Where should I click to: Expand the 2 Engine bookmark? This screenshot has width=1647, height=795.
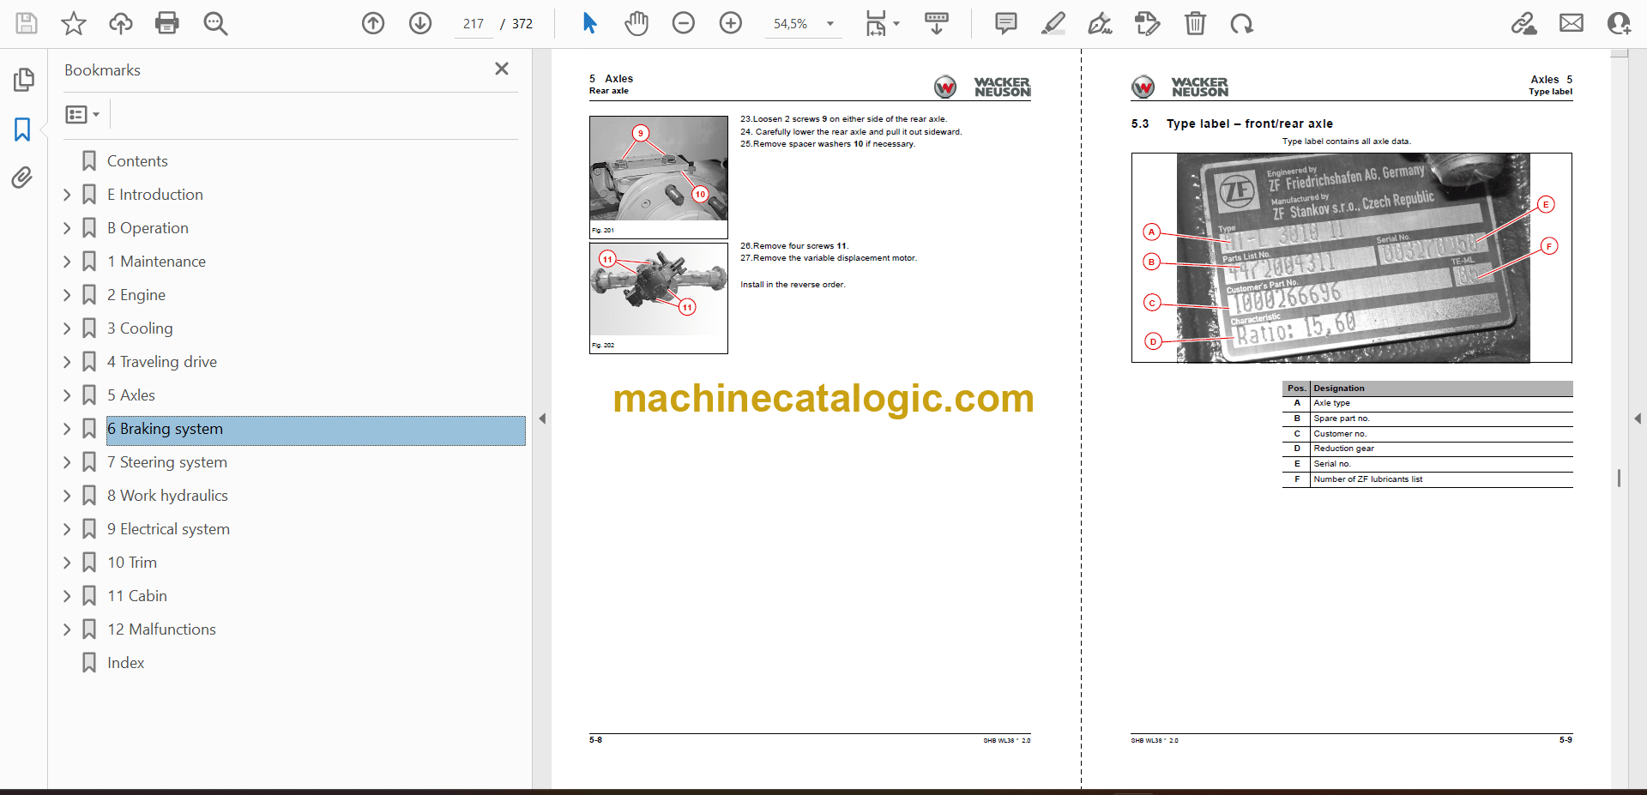(x=67, y=295)
